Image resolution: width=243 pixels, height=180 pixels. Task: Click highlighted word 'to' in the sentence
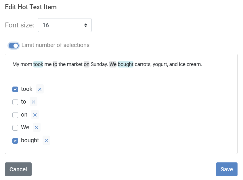point(55,64)
